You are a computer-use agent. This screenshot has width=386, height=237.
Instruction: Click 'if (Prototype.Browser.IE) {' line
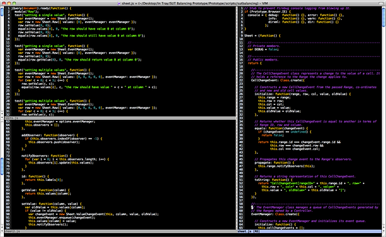(x=267, y=12)
